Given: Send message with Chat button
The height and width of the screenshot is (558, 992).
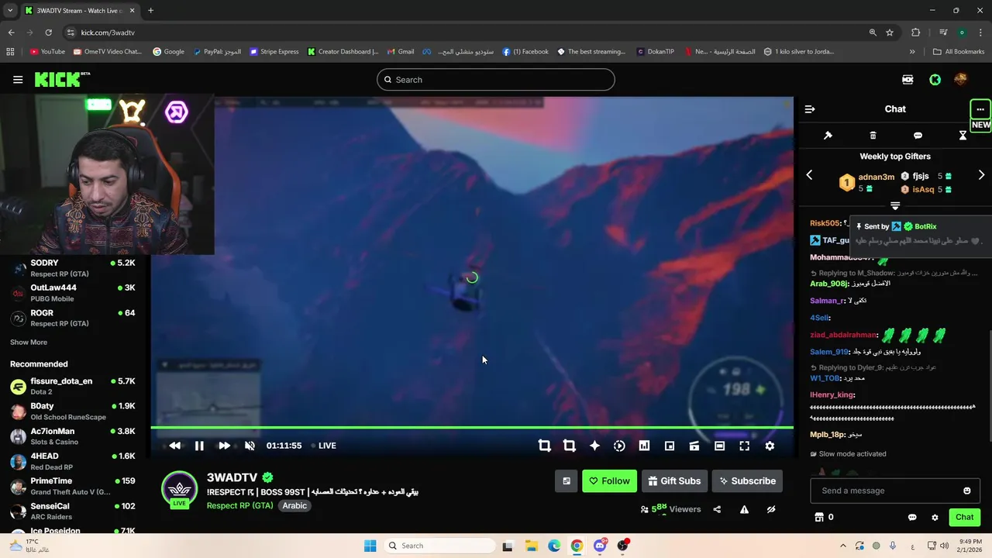Looking at the screenshot, I should tap(964, 517).
